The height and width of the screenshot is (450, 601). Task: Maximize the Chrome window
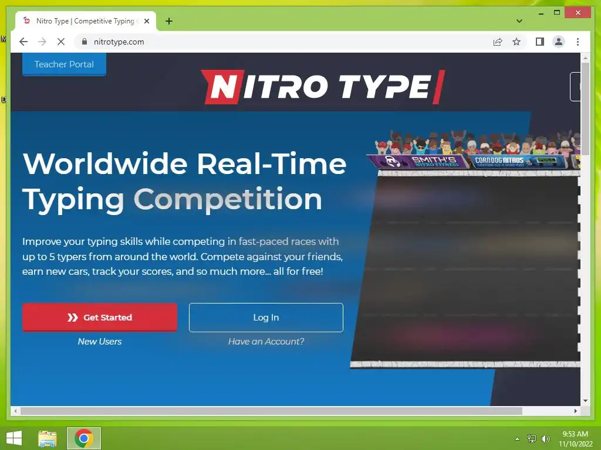pyautogui.click(x=557, y=13)
